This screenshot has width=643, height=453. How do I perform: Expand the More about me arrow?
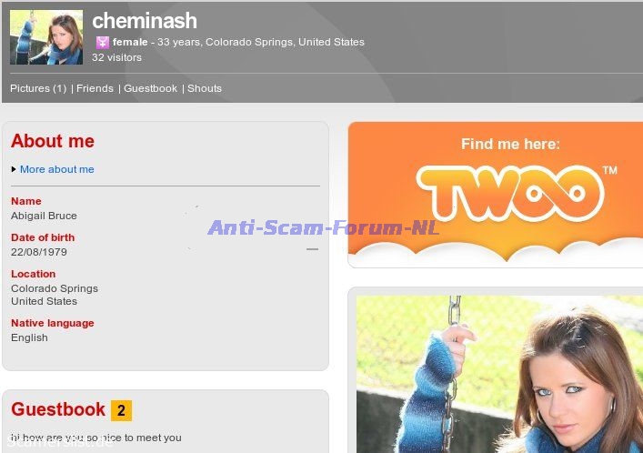(14, 169)
